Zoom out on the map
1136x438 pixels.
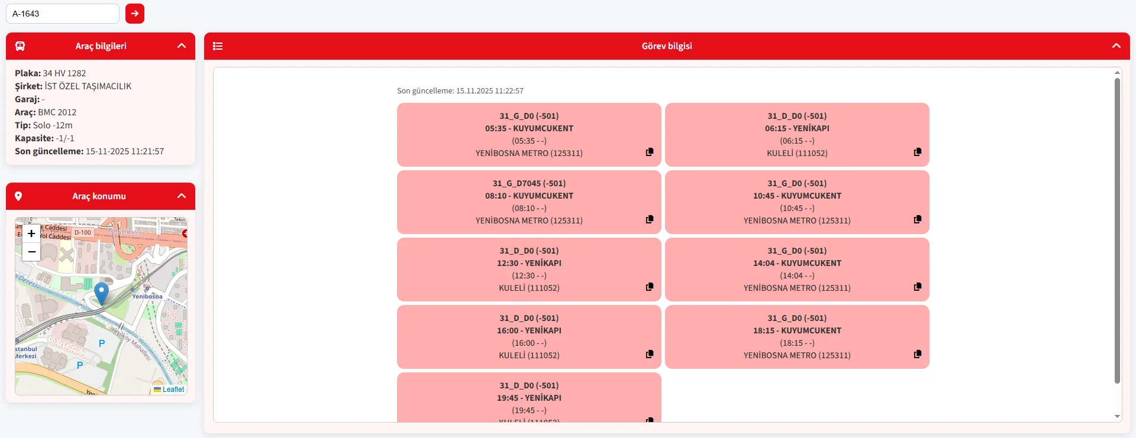pyautogui.click(x=31, y=252)
